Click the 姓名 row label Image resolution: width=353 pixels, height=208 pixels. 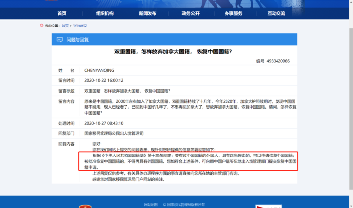(x=66, y=70)
